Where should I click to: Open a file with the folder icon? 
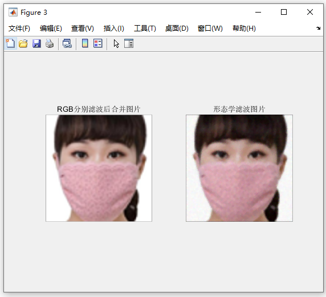click(x=23, y=44)
